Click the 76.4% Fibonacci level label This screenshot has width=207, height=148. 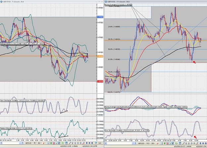coord(114,72)
